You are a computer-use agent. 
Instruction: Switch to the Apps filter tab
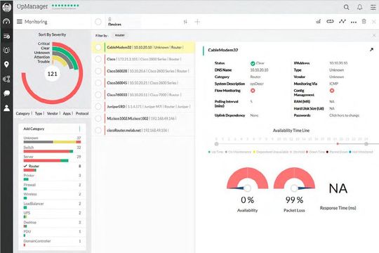(67, 114)
